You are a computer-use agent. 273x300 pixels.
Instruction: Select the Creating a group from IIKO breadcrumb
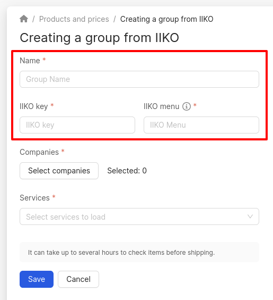tap(166, 19)
